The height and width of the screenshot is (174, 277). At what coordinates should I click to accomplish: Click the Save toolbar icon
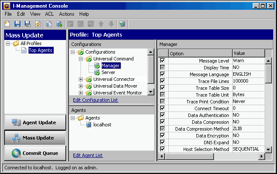click(17, 24)
